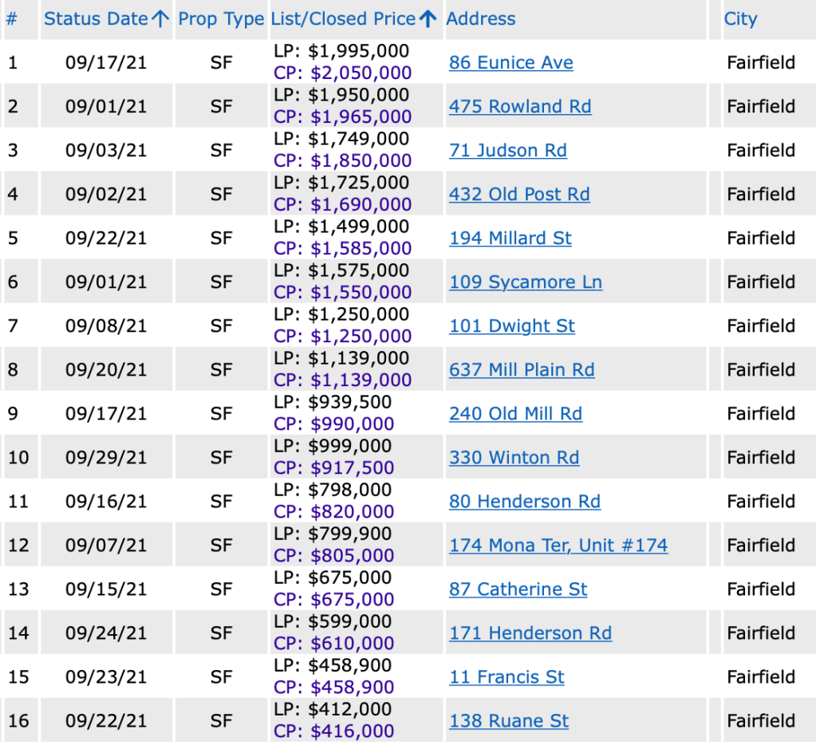
Task: Open the 71 Judson Rd listing
Action: [508, 151]
